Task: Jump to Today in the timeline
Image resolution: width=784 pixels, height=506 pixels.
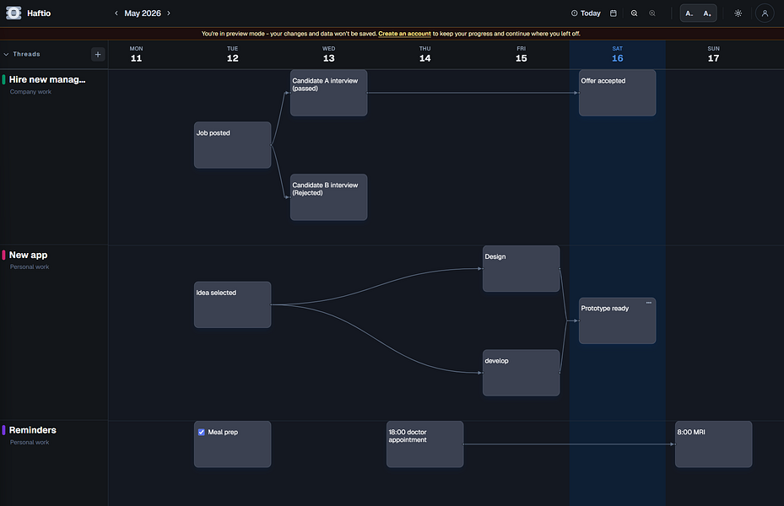Action: tap(586, 13)
